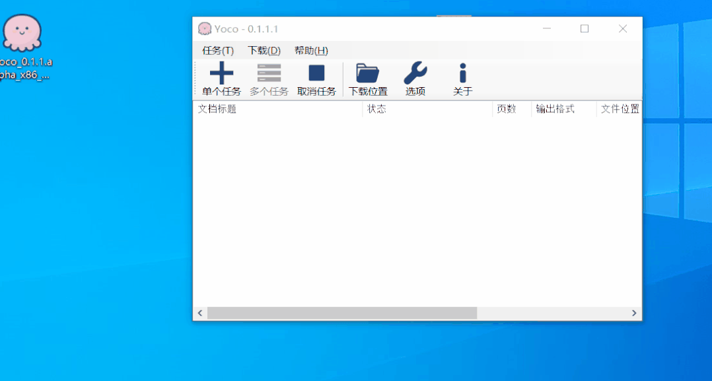Click the horizontal scrollbar's right arrow
Screen dimensions: 712x381
(634, 313)
